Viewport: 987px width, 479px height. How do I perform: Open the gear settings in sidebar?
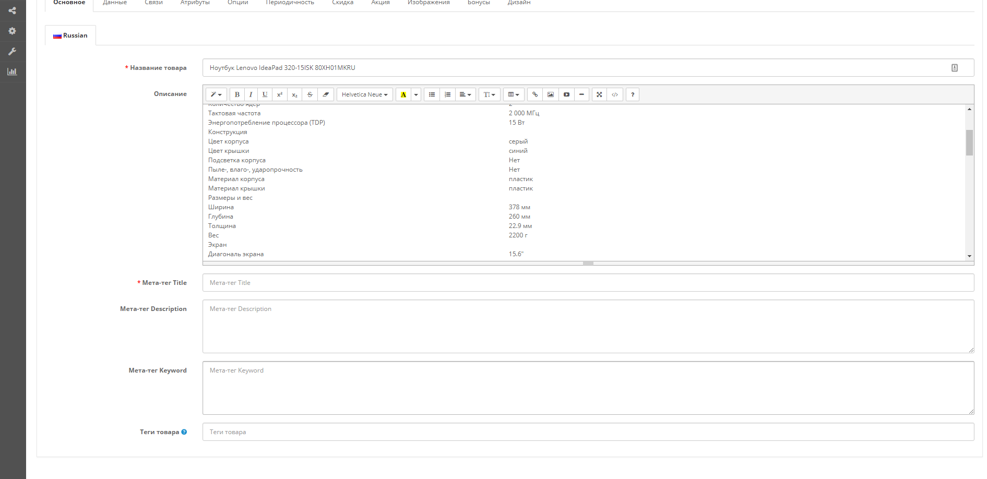click(x=12, y=31)
